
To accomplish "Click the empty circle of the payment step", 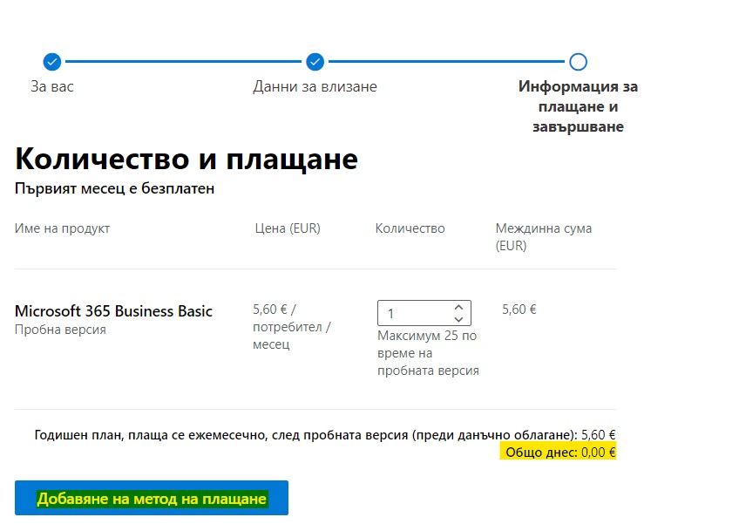I will (578, 62).
